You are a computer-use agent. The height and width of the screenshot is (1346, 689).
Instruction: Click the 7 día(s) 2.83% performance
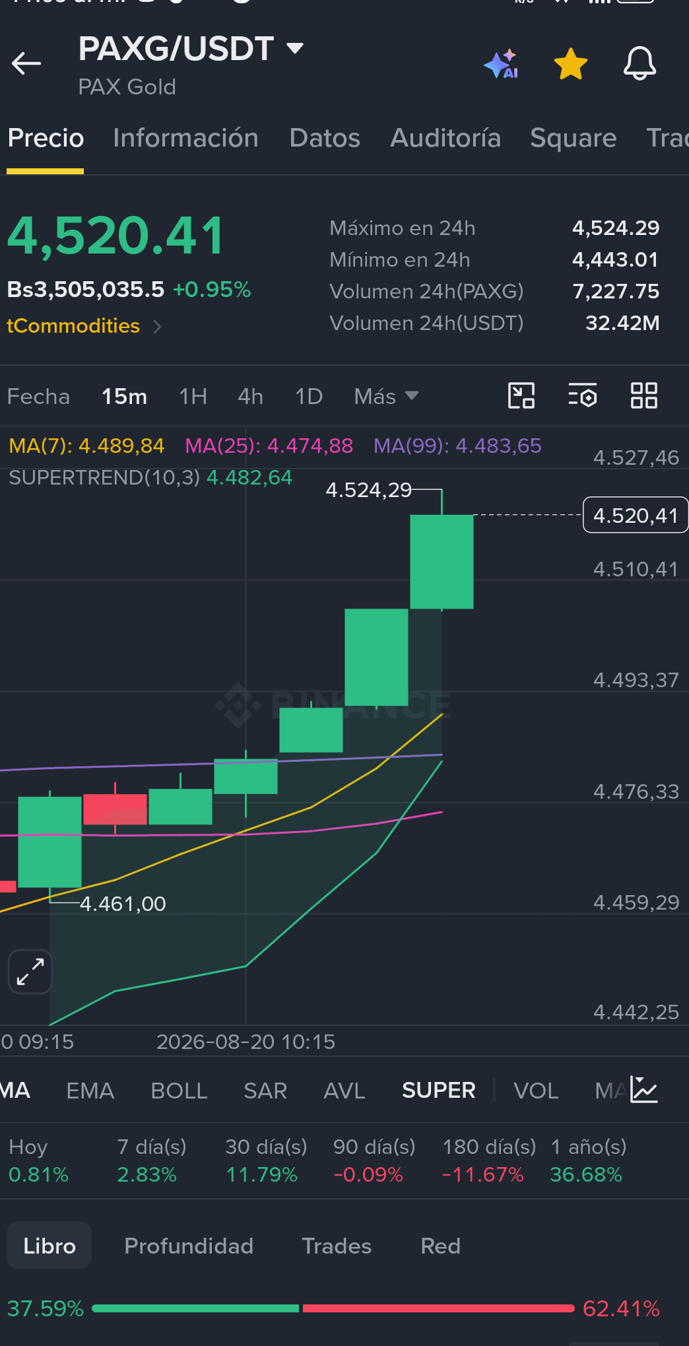151,1161
